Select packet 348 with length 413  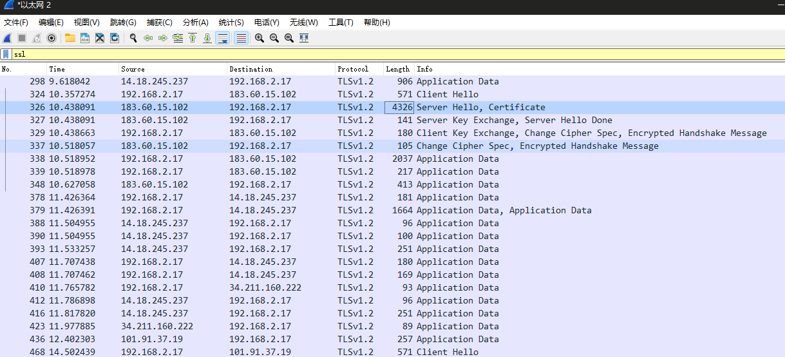(x=392, y=184)
